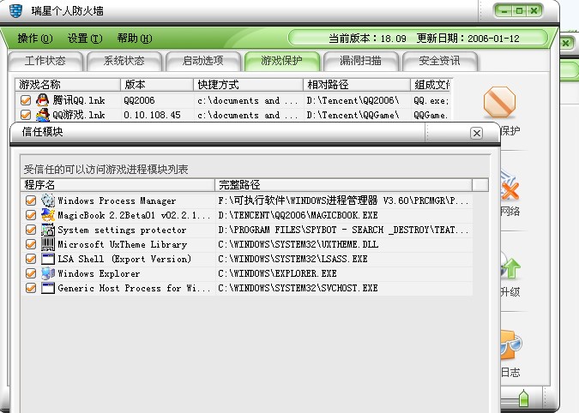This screenshot has width=579, height=413.
Task: Click the Microsoft UxTheme Library icon
Action: [x=48, y=244]
